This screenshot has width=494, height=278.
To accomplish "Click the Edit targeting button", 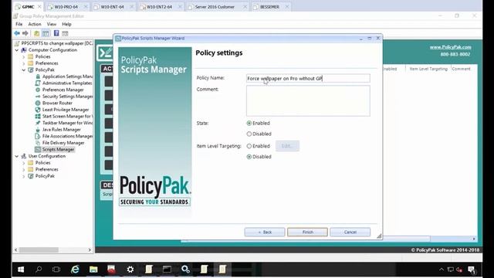I will [287, 146].
